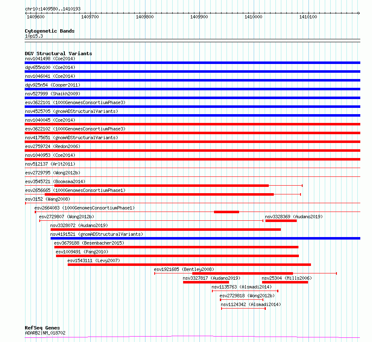
Task: Open nsv3327817 (Audano2019) variant label
Action: [211, 278]
